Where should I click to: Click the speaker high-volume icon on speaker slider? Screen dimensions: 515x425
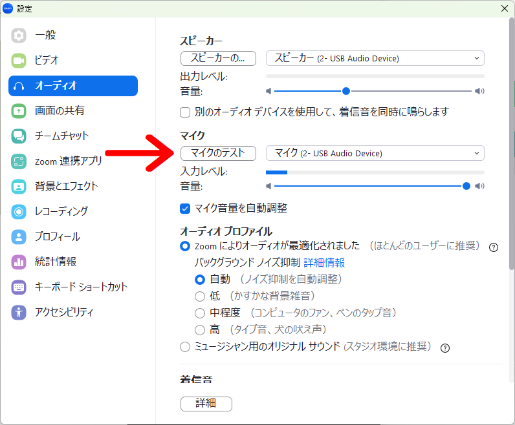coord(479,91)
